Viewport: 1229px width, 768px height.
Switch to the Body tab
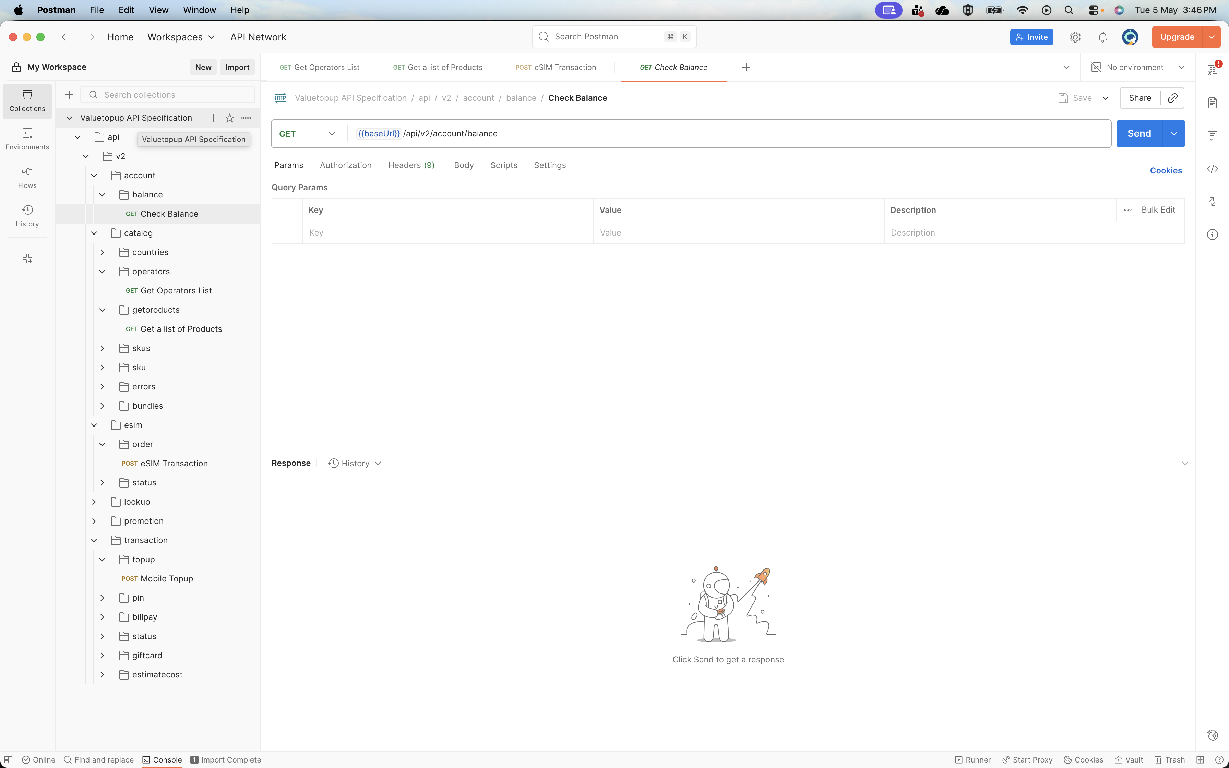(x=464, y=165)
